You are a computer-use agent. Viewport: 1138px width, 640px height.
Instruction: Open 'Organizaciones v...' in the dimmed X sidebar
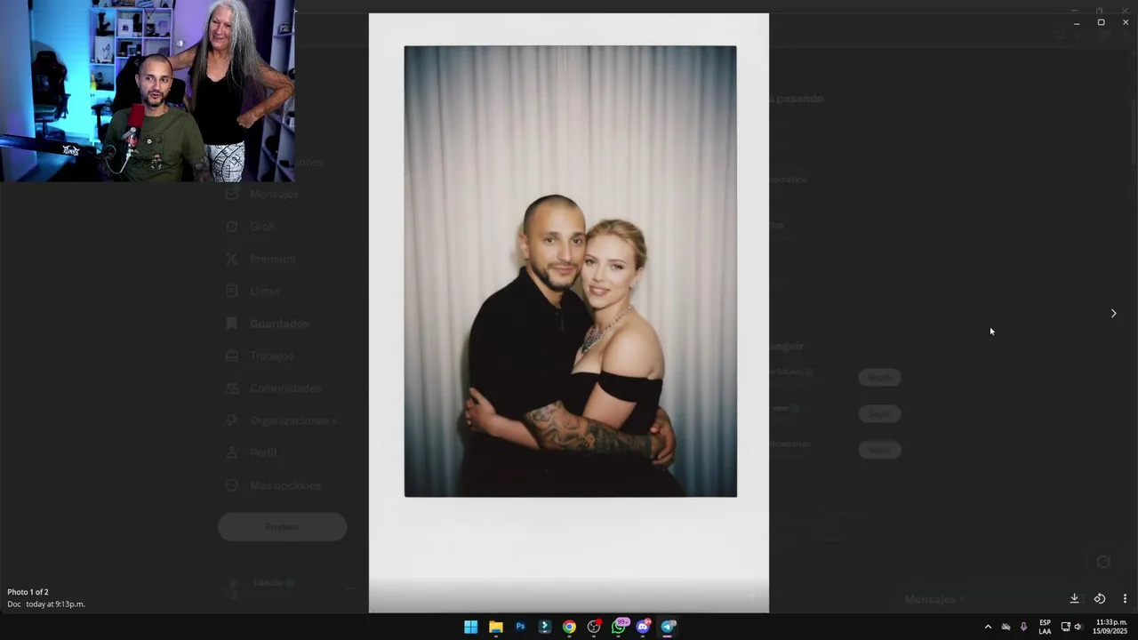[295, 420]
